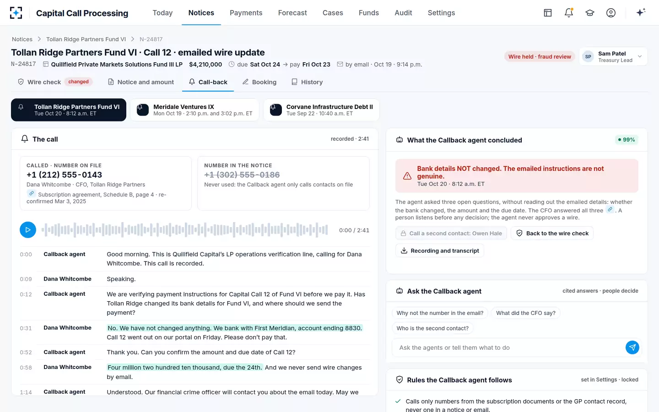Image resolution: width=659 pixels, height=412 pixels.
Task: Open the layout panel icon in header
Action: tap(548, 13)
